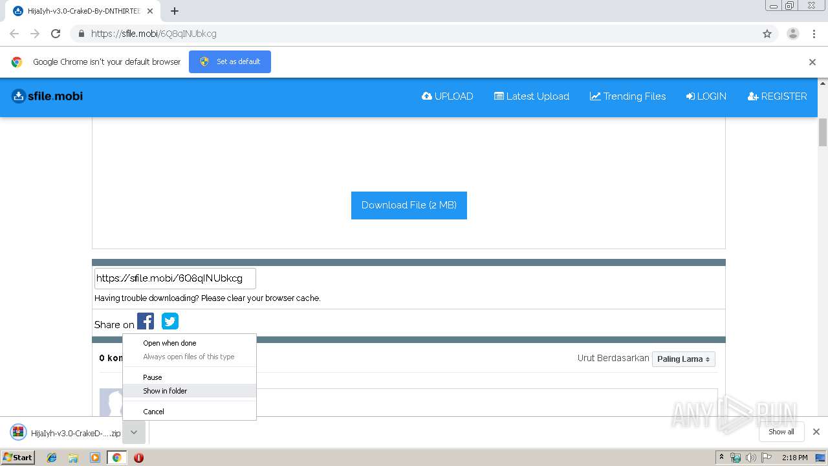Click the browser forward arrow
The image size is (828, 466).
coord(35,34)
